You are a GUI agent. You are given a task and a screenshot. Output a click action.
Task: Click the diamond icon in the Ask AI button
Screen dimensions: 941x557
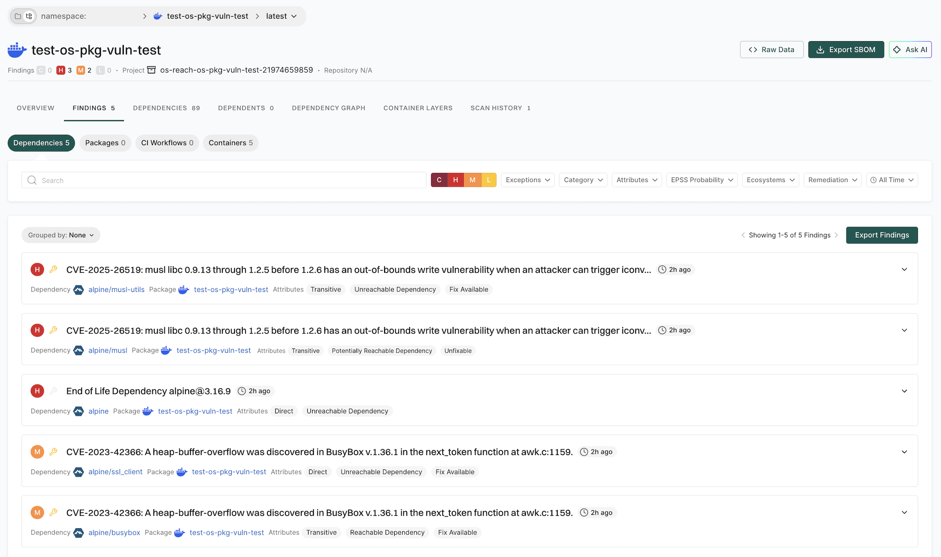click(x=897, y=49)
